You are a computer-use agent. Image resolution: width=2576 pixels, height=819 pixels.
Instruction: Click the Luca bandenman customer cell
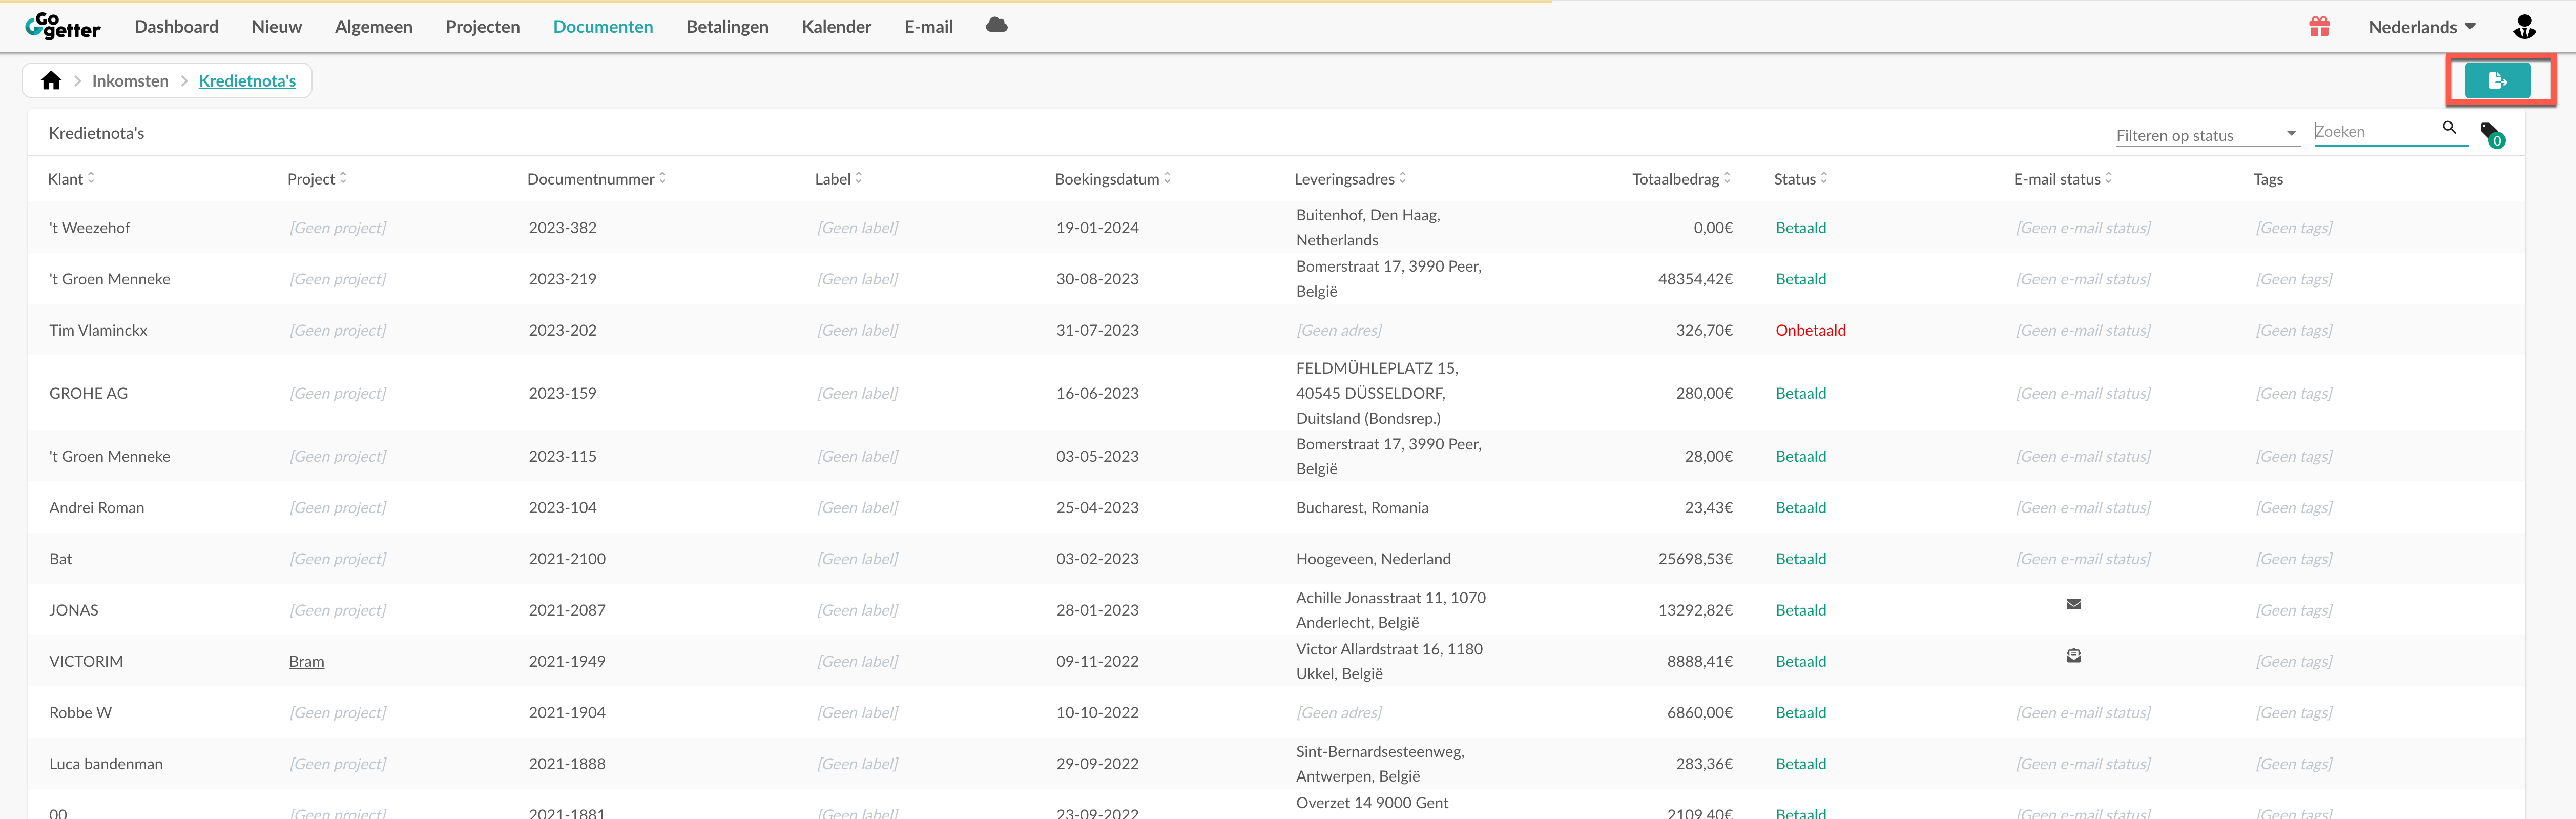coord(106,764)
